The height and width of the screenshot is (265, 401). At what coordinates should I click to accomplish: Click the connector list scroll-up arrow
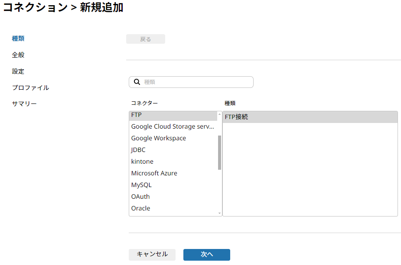point(219,114)
